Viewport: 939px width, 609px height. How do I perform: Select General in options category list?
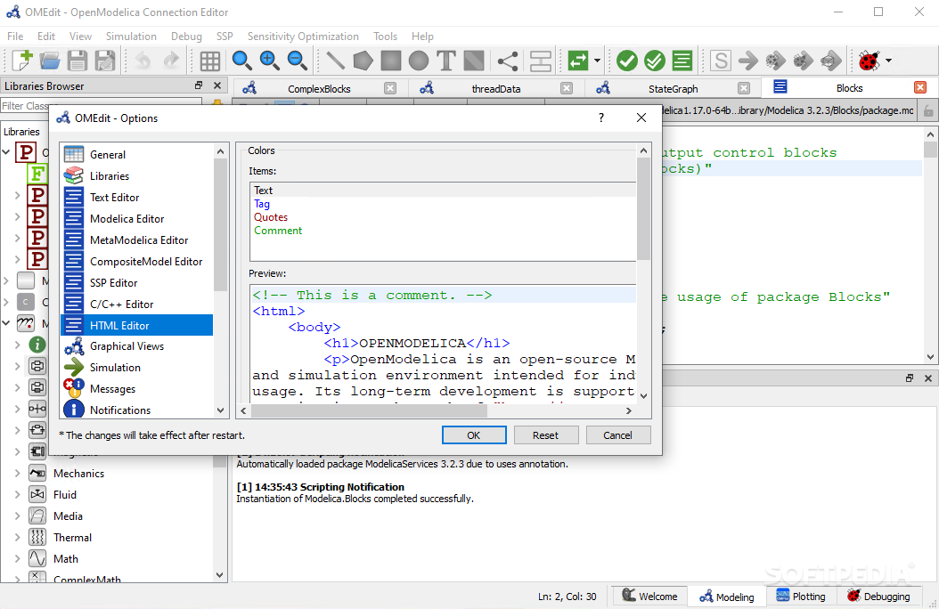pyautogui.click(x=137, y=154)
